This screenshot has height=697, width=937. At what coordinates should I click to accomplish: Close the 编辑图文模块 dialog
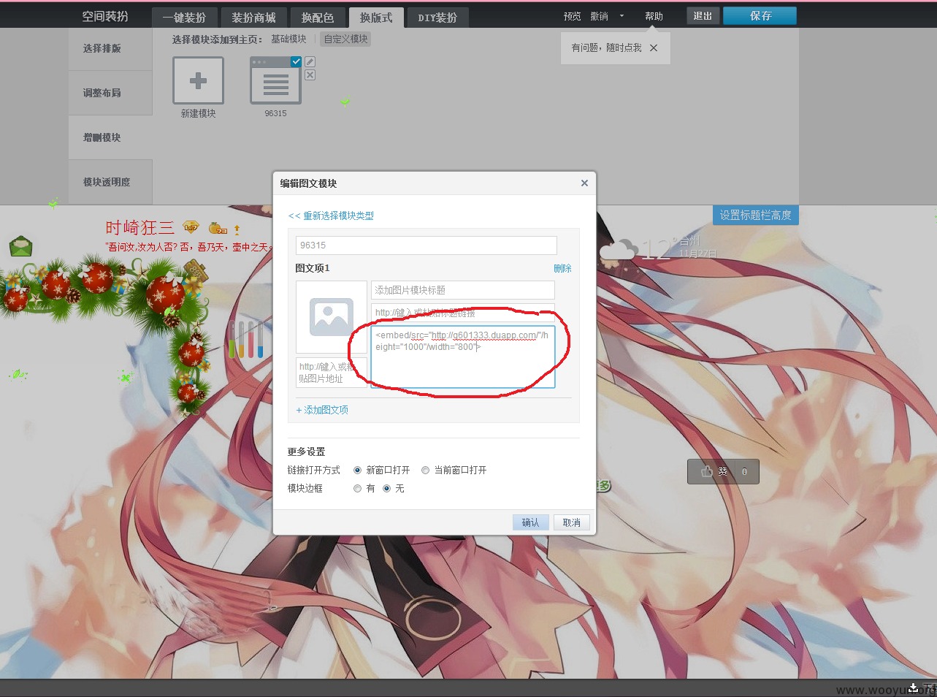tap(584, 183)
